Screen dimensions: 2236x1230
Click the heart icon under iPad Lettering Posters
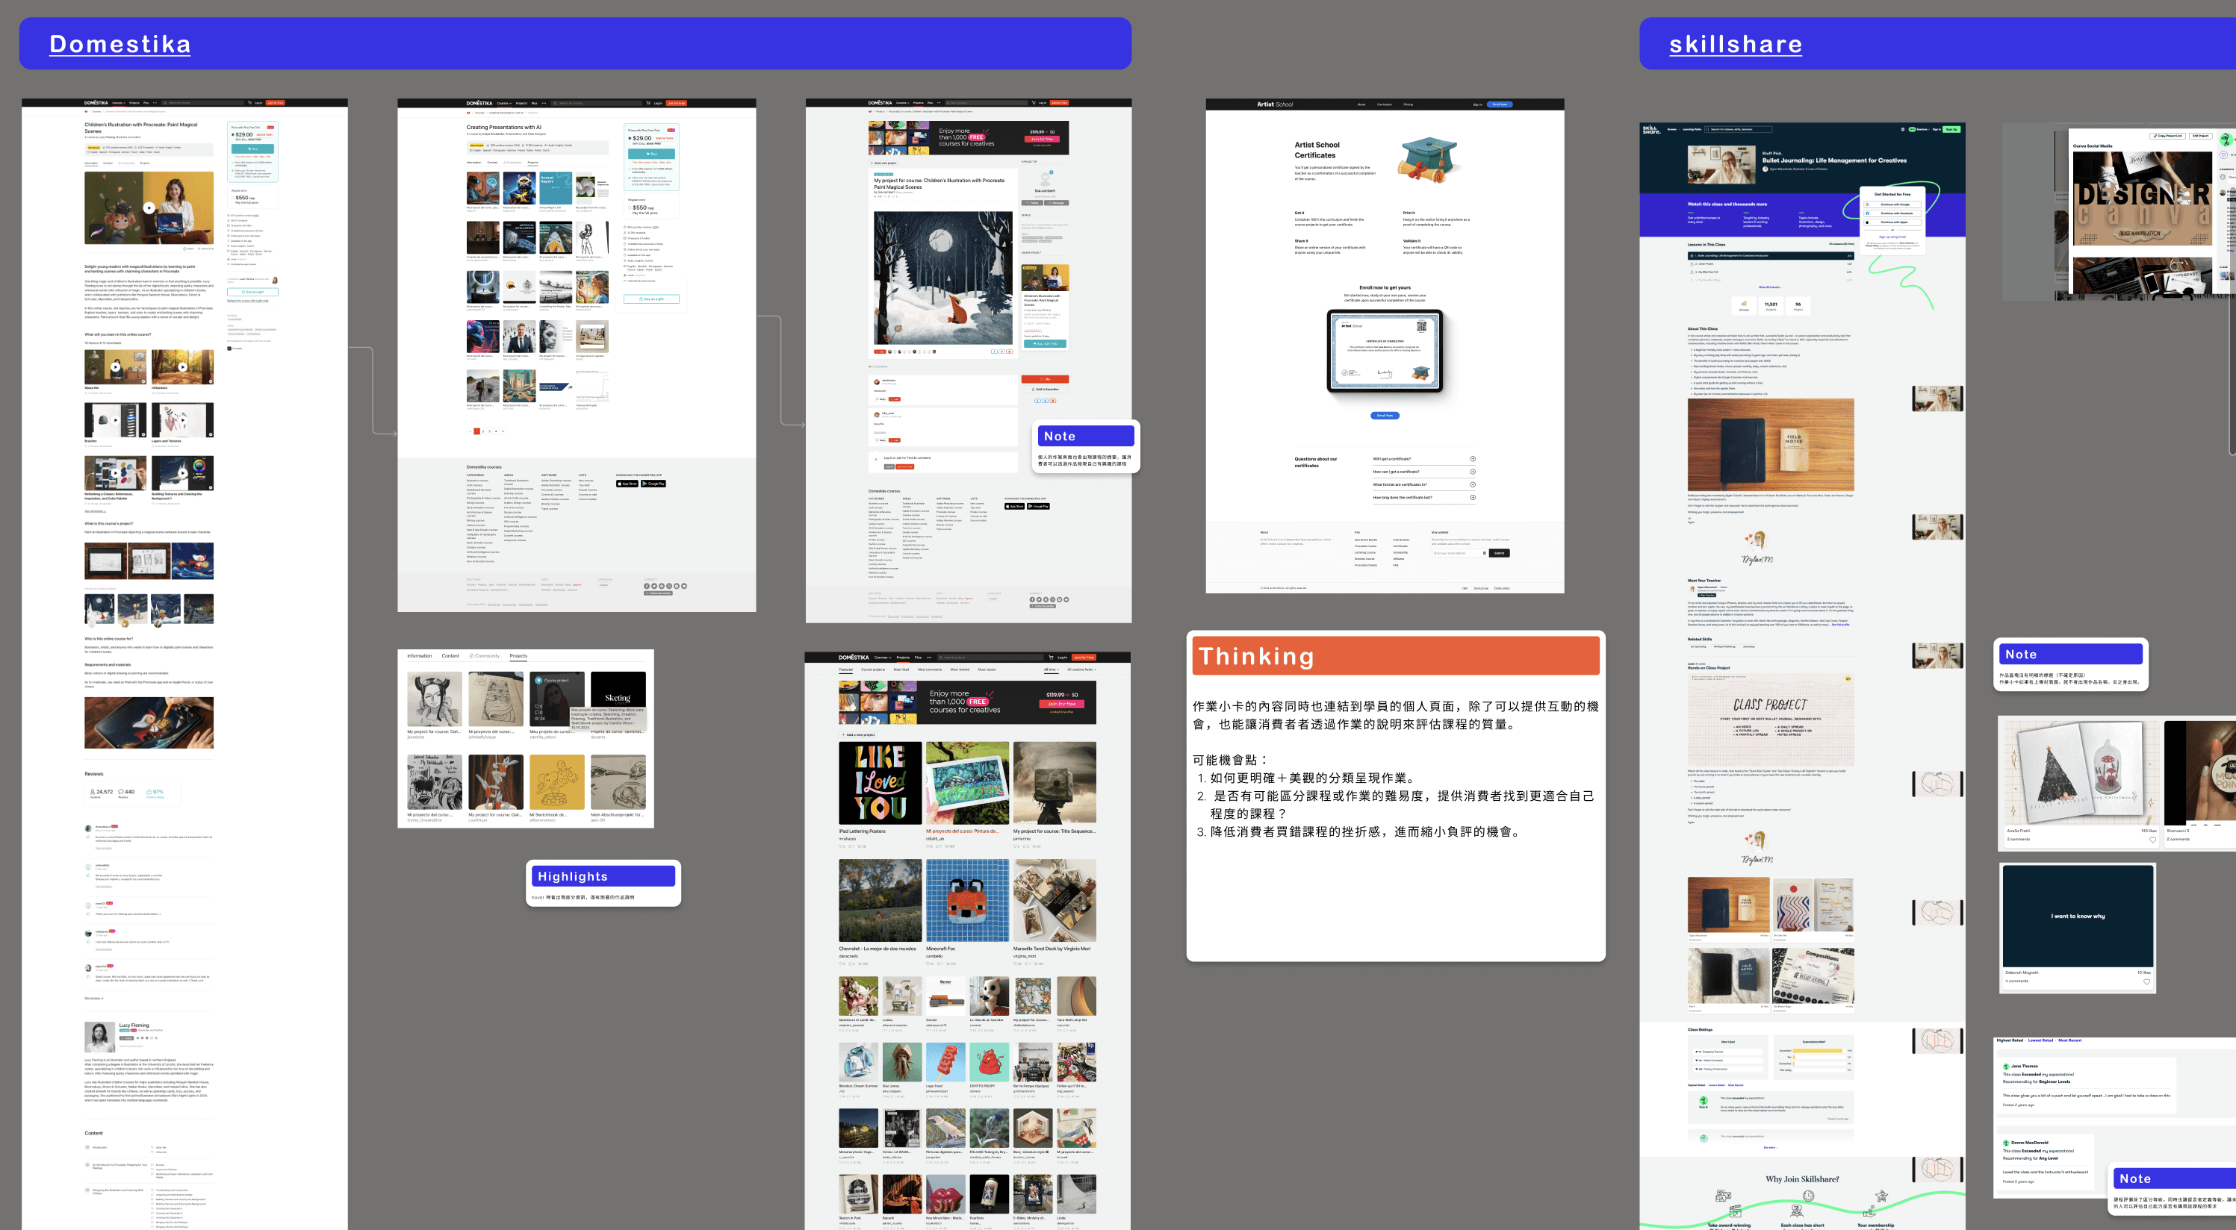(x=841, y=846)
